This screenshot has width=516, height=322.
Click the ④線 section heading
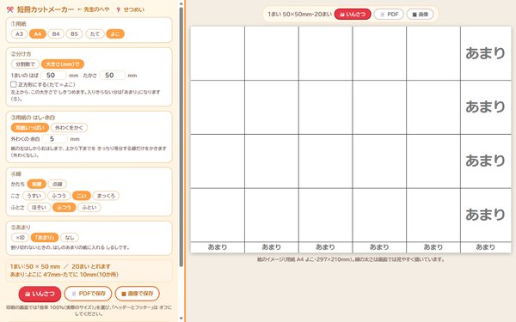[15, 173]
